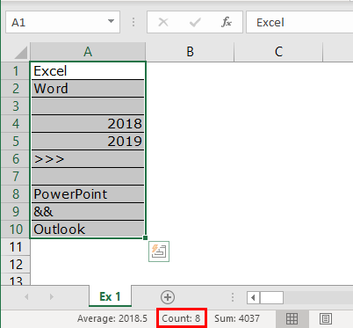The width and height of the screenshot is (353, 328).
Task: Select column A header
Action: tap(88, 52)
